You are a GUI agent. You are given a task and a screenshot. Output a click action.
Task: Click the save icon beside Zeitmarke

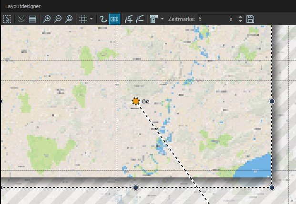tap(251, 19)
